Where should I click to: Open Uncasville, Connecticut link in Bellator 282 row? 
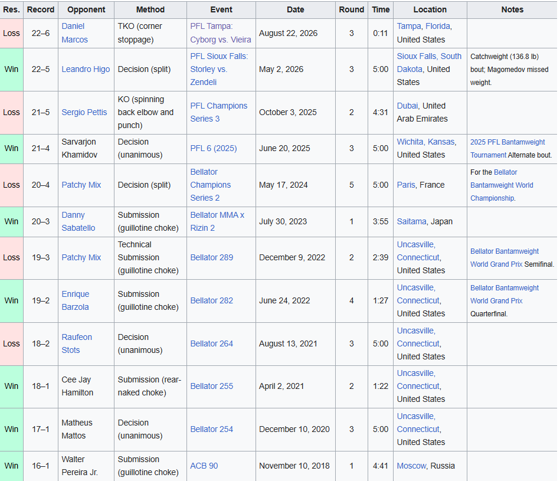click(x=418, y=295)
